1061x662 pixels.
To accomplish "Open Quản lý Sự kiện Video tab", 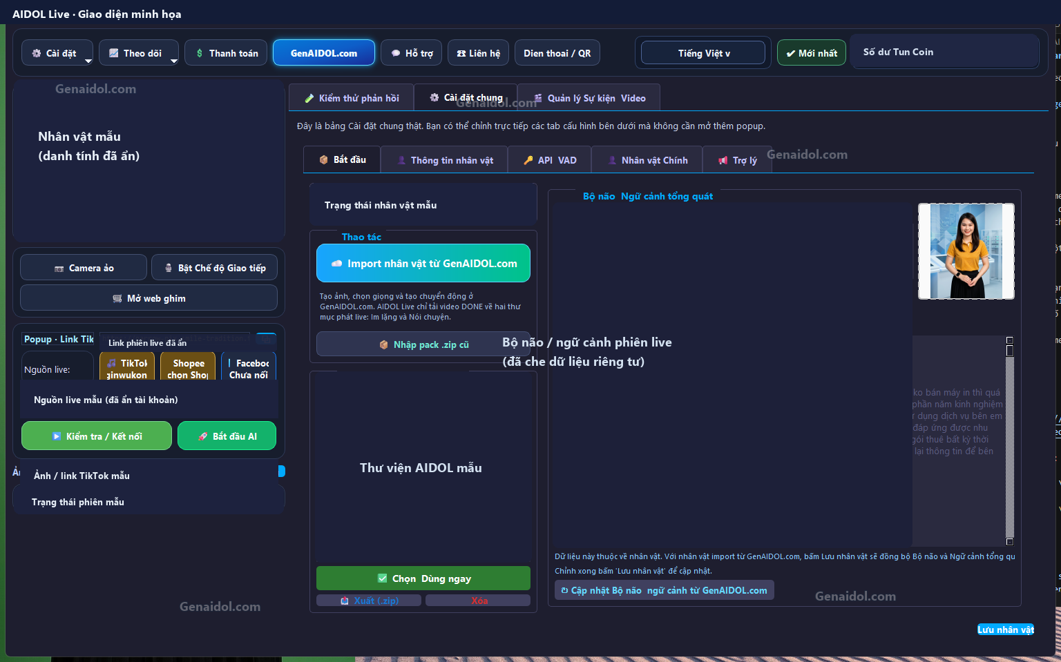I will click(589, 98).
